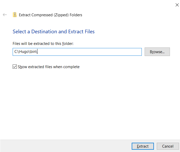180x152 pixels.
Task: Click 'Extract Compressed (Zipped) Folders' title text
Action: (50, 15)
